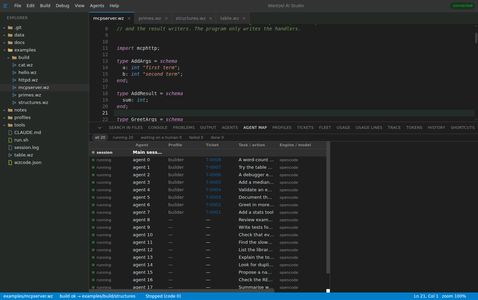Filter agents by done 0
The width and height of the screenshot is (478, 300).
pyautogui.click(x=217, y=138)
